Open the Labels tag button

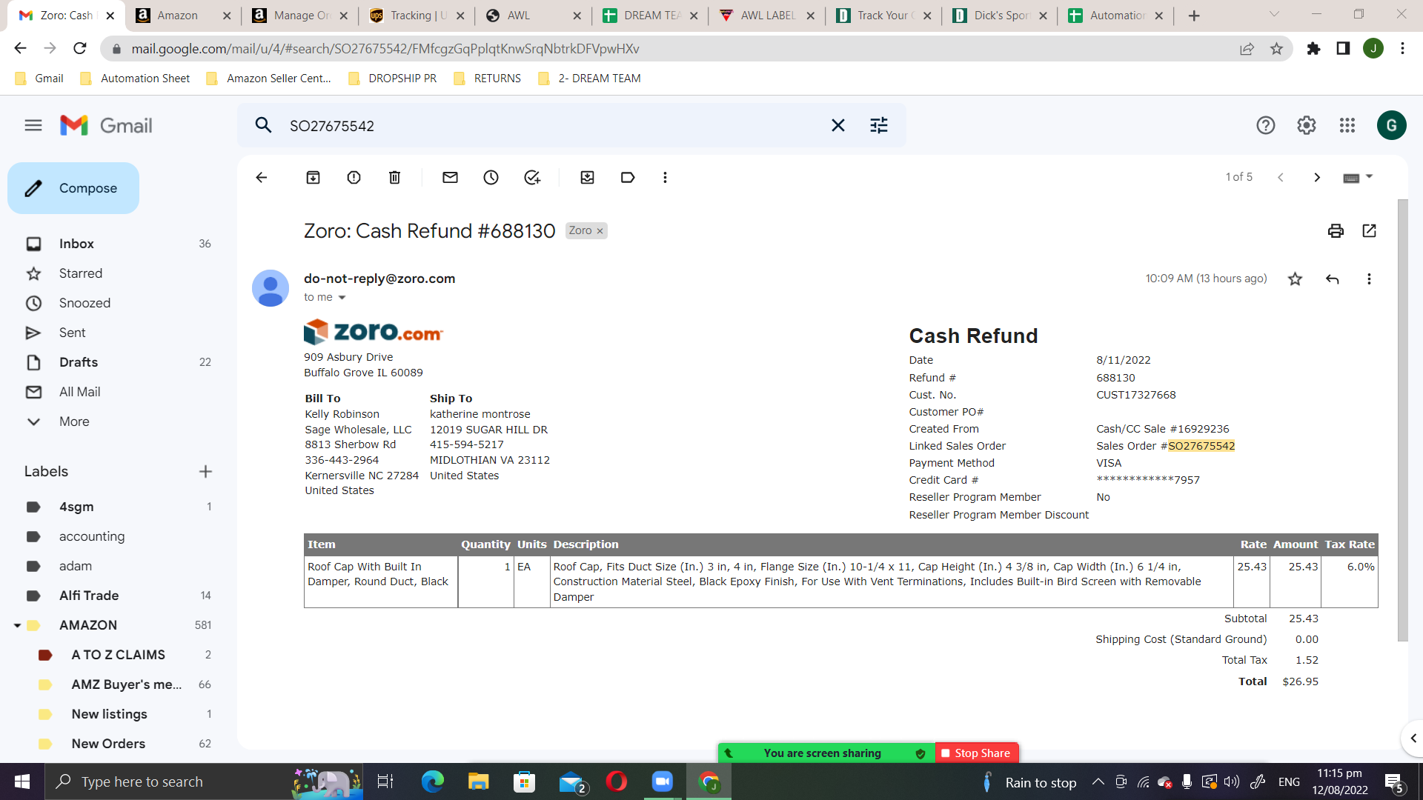pos(628,178)
